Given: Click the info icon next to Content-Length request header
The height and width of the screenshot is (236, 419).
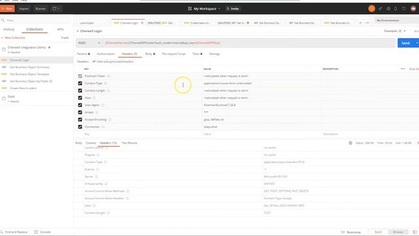Looking at the screenshot, I should [x=109, y=90].
